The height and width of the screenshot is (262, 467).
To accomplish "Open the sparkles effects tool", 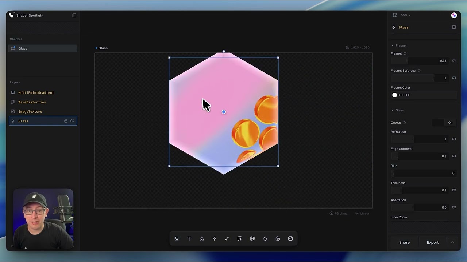I will (227, 238).
